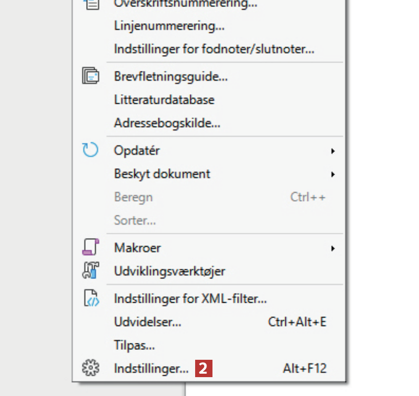419x396 pixels.
Task: Click the Makroer scroll icon
Action: pyautogui.click(x=91, y=247)
